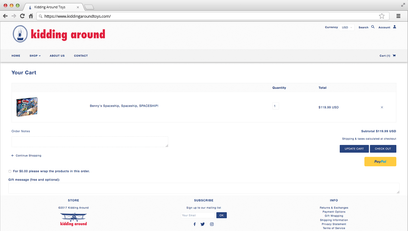408x231 pixels.
Task: Click the Cart (1) link
Action: 385,56
